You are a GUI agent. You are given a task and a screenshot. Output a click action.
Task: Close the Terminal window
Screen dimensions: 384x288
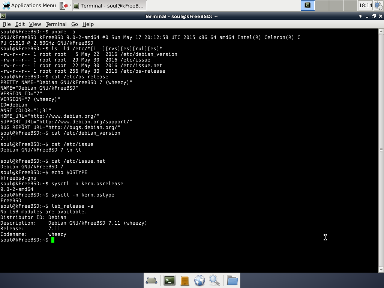380,16
